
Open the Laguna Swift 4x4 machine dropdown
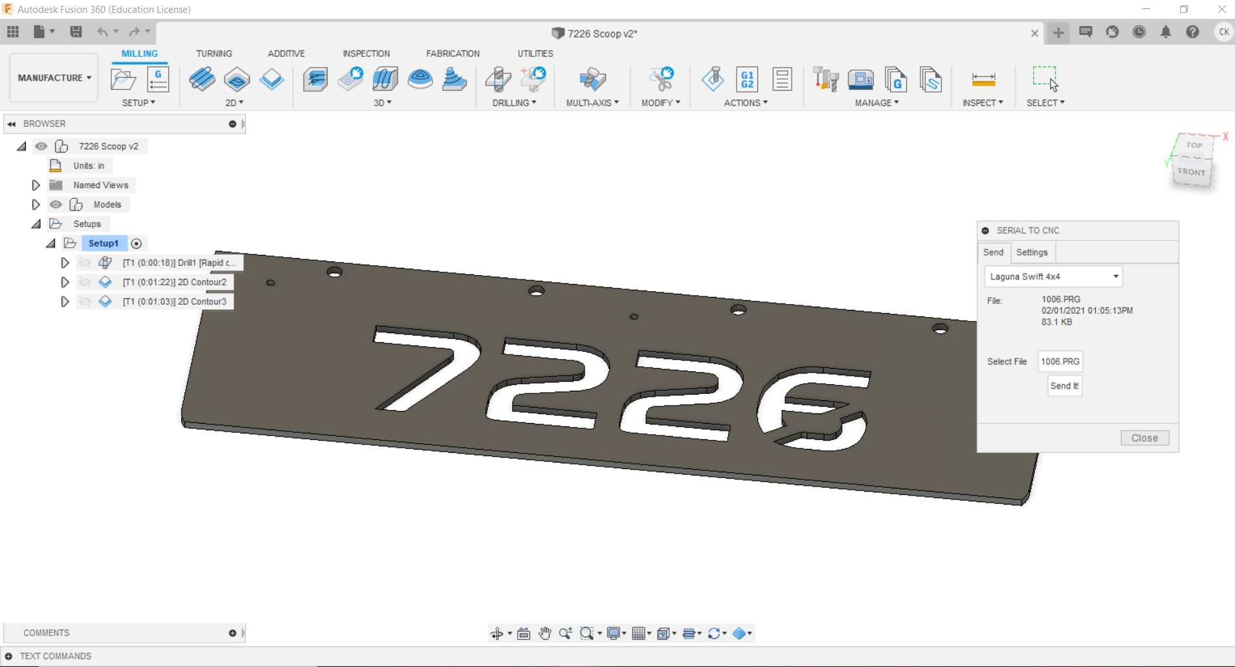coord(1053,276)
